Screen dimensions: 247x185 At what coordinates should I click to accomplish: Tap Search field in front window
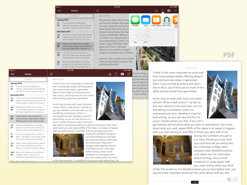28,79
